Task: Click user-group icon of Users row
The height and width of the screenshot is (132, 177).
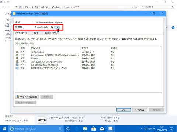Action: coord(17,62)
